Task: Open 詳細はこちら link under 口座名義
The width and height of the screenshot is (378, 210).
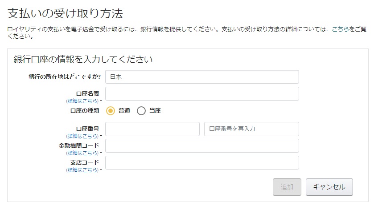Action: 82,101
